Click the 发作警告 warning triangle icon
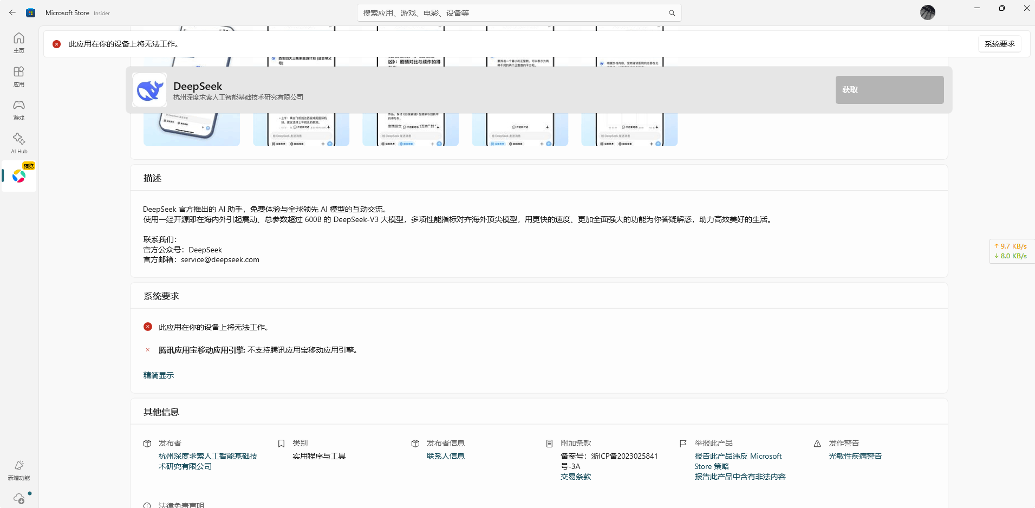 pyautogui.click(x=817, y=444)
